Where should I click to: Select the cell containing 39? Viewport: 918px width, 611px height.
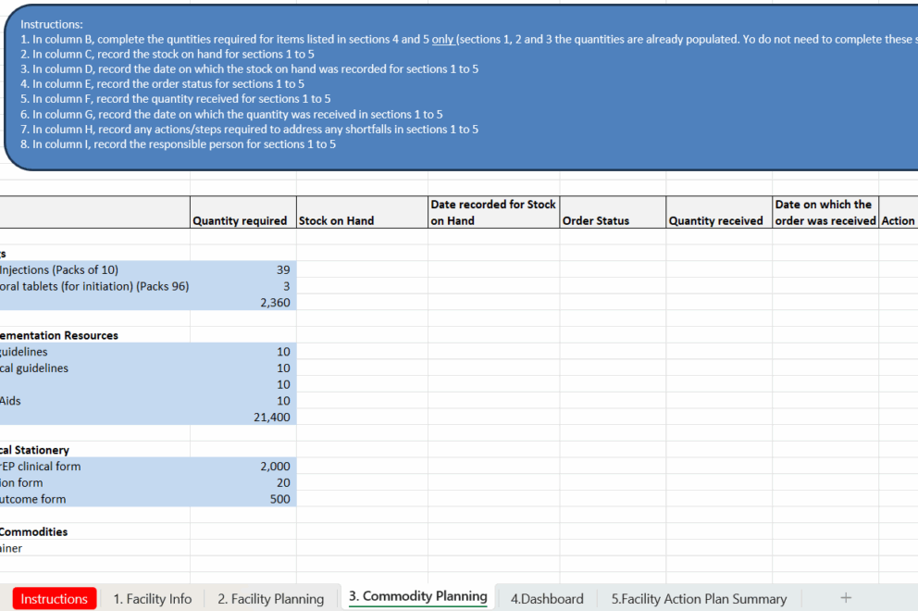242,269
